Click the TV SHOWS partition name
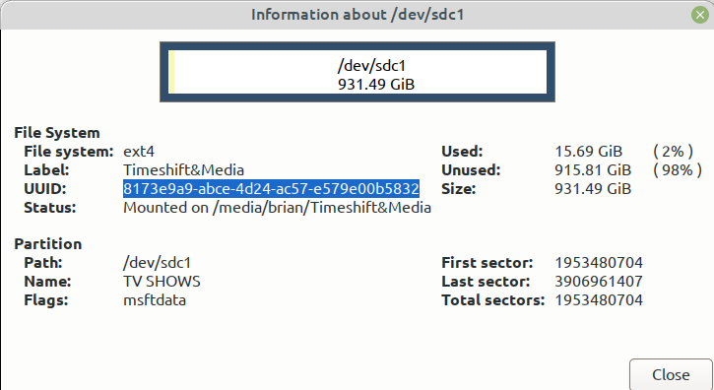Viewport: 714px width, 390px height. pyautogui.click(x=162, y=282)
